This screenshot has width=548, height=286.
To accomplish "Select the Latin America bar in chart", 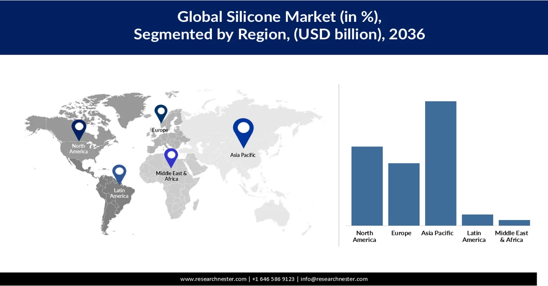I will coord(477,220).
